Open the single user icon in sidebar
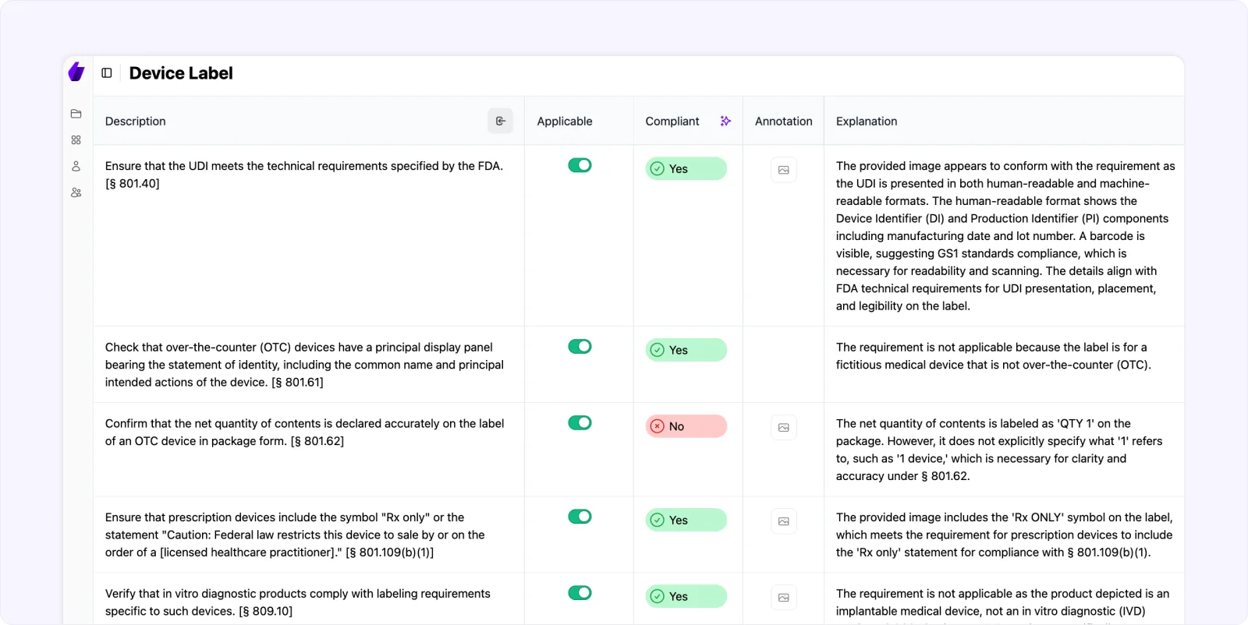 click(76, 166)
